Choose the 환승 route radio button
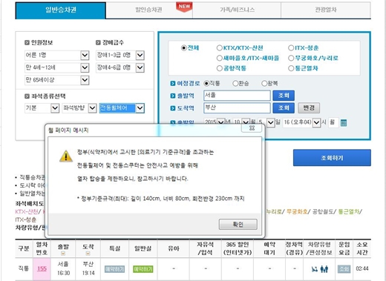The height and width of the screenshot is (281, 386). coord(235,83)
